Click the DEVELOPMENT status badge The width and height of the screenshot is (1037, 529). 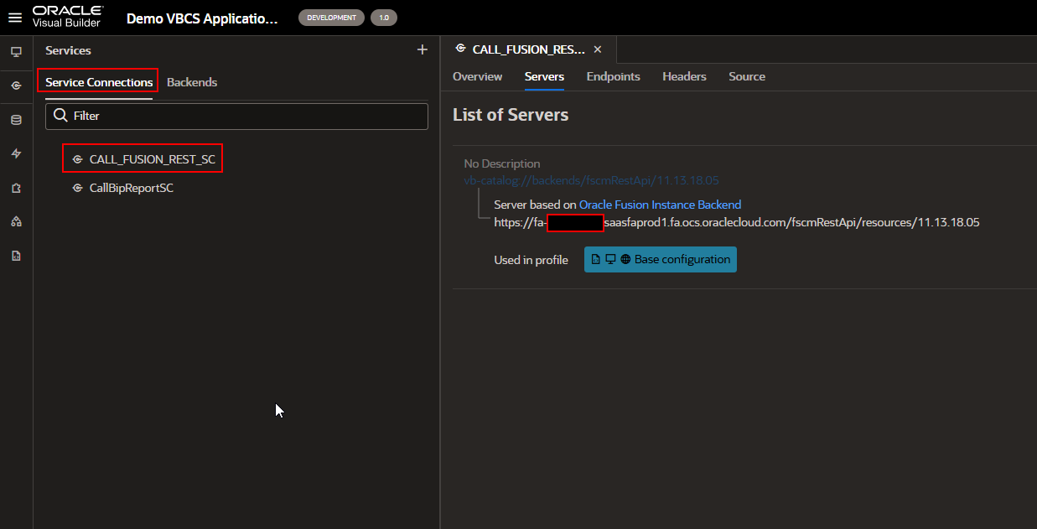point(331,18)
